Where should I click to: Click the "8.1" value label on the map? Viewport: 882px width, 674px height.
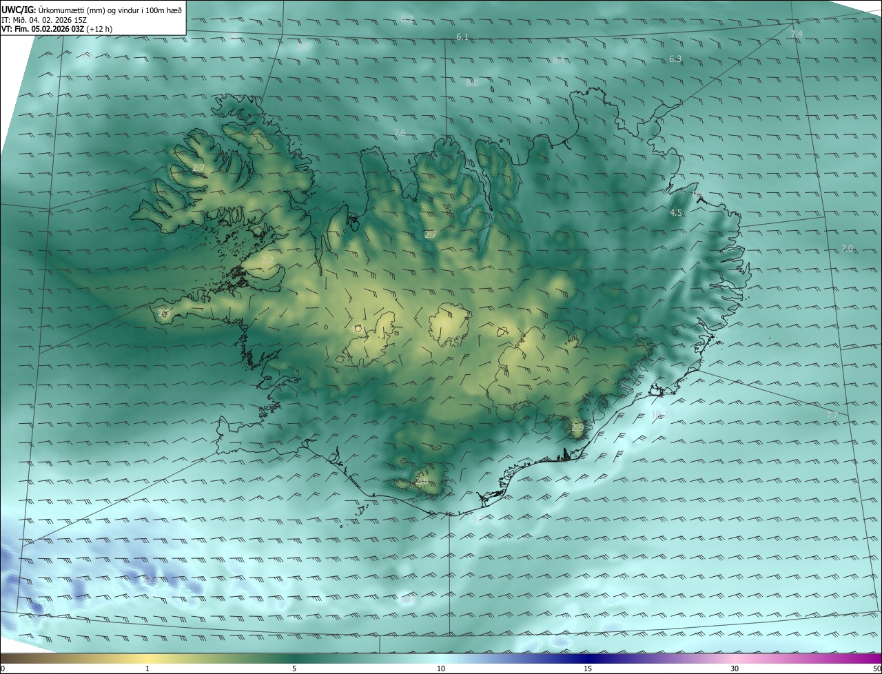[559, 61]
